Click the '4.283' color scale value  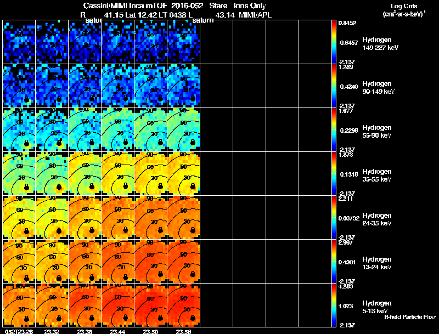pos(346,286)
